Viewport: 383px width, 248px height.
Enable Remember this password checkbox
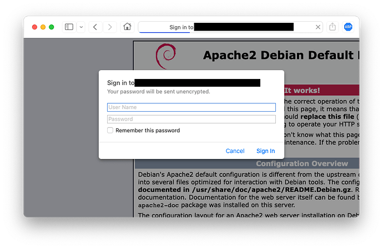point(110,130)
